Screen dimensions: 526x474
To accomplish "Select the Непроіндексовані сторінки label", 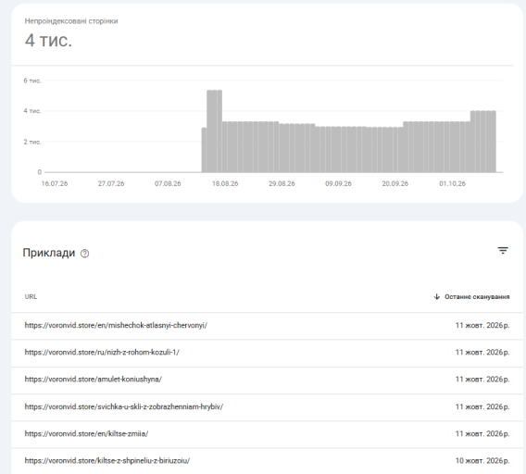I will 71,21.
